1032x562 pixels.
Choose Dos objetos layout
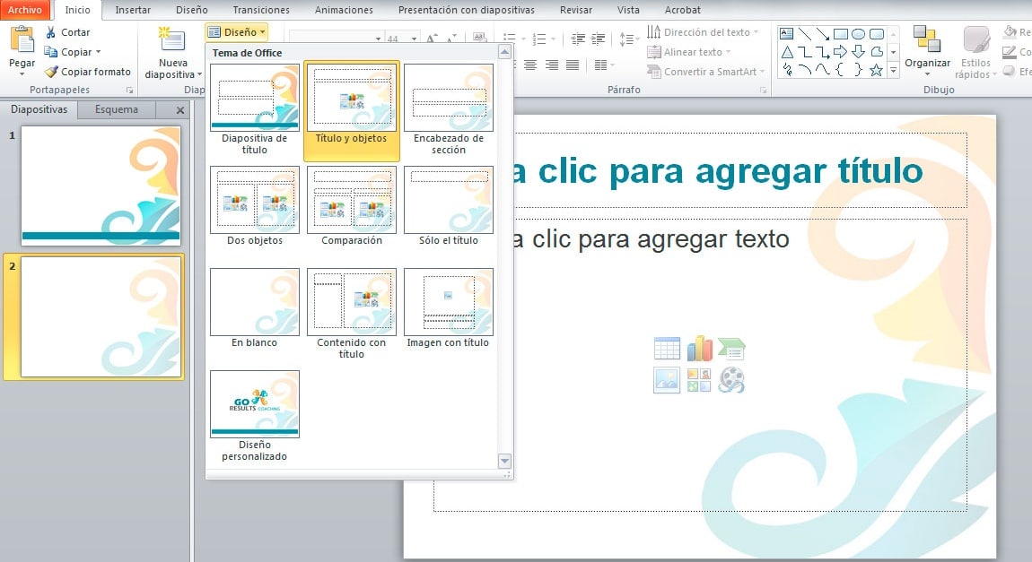[255, 206]
